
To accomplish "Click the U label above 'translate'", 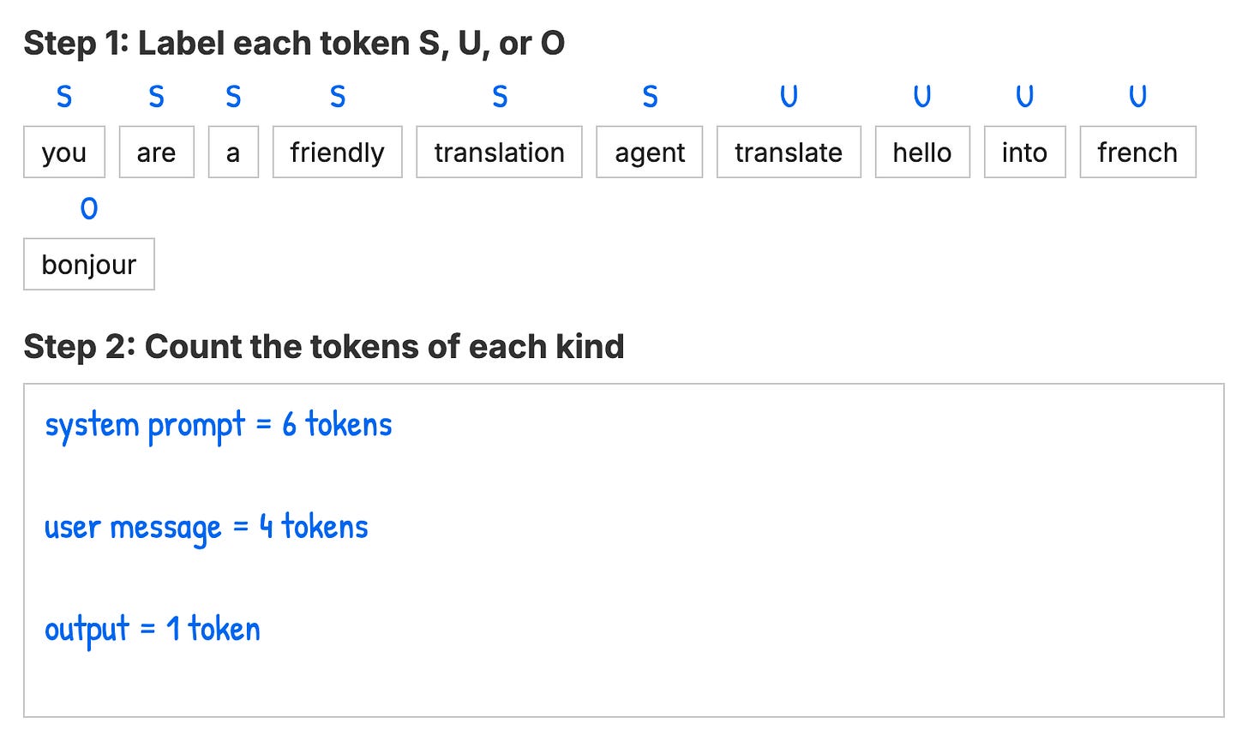I will click(x=789, y=97).
